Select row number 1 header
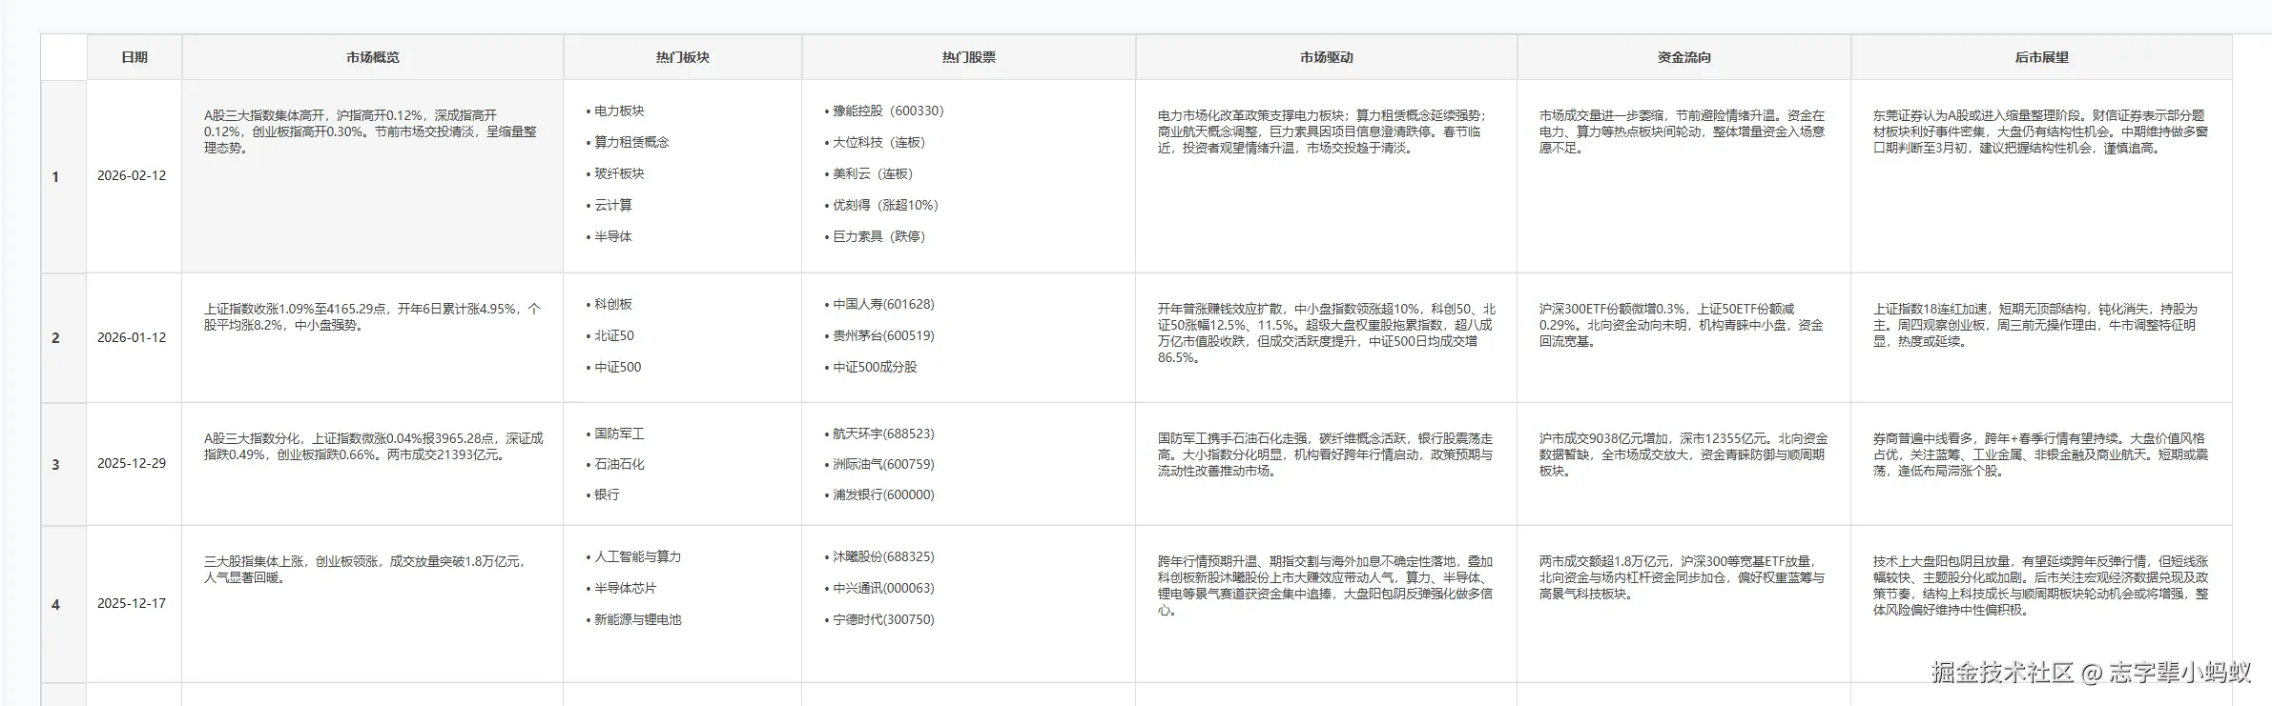This screenshot has height=706, width=2272. pyautogui.click(x=64, y=176)
